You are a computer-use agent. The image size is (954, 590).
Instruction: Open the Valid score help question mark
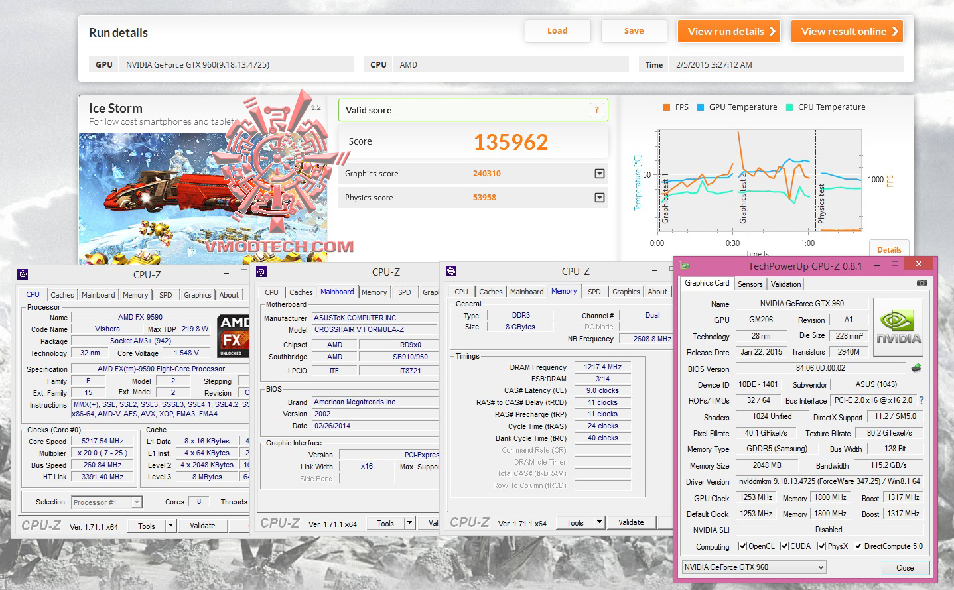[x=596, y=110]
